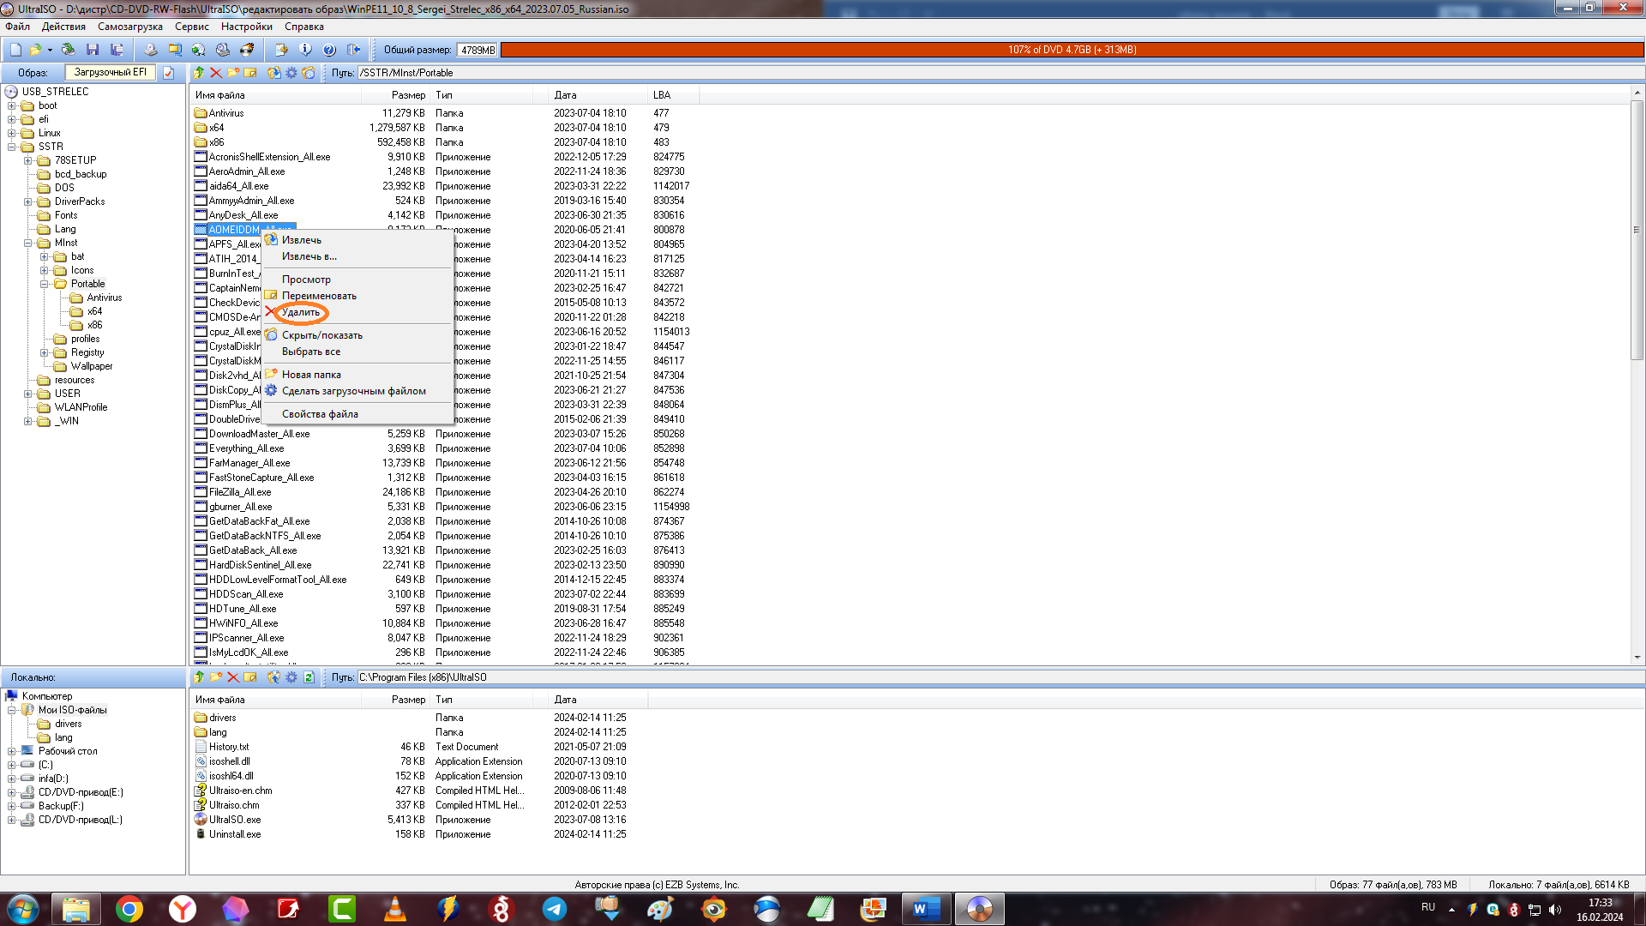The height and width of the screenshot is (926, 1646).
Task: Click the Загрузочный EFI button
Action: tap(110, 73)
